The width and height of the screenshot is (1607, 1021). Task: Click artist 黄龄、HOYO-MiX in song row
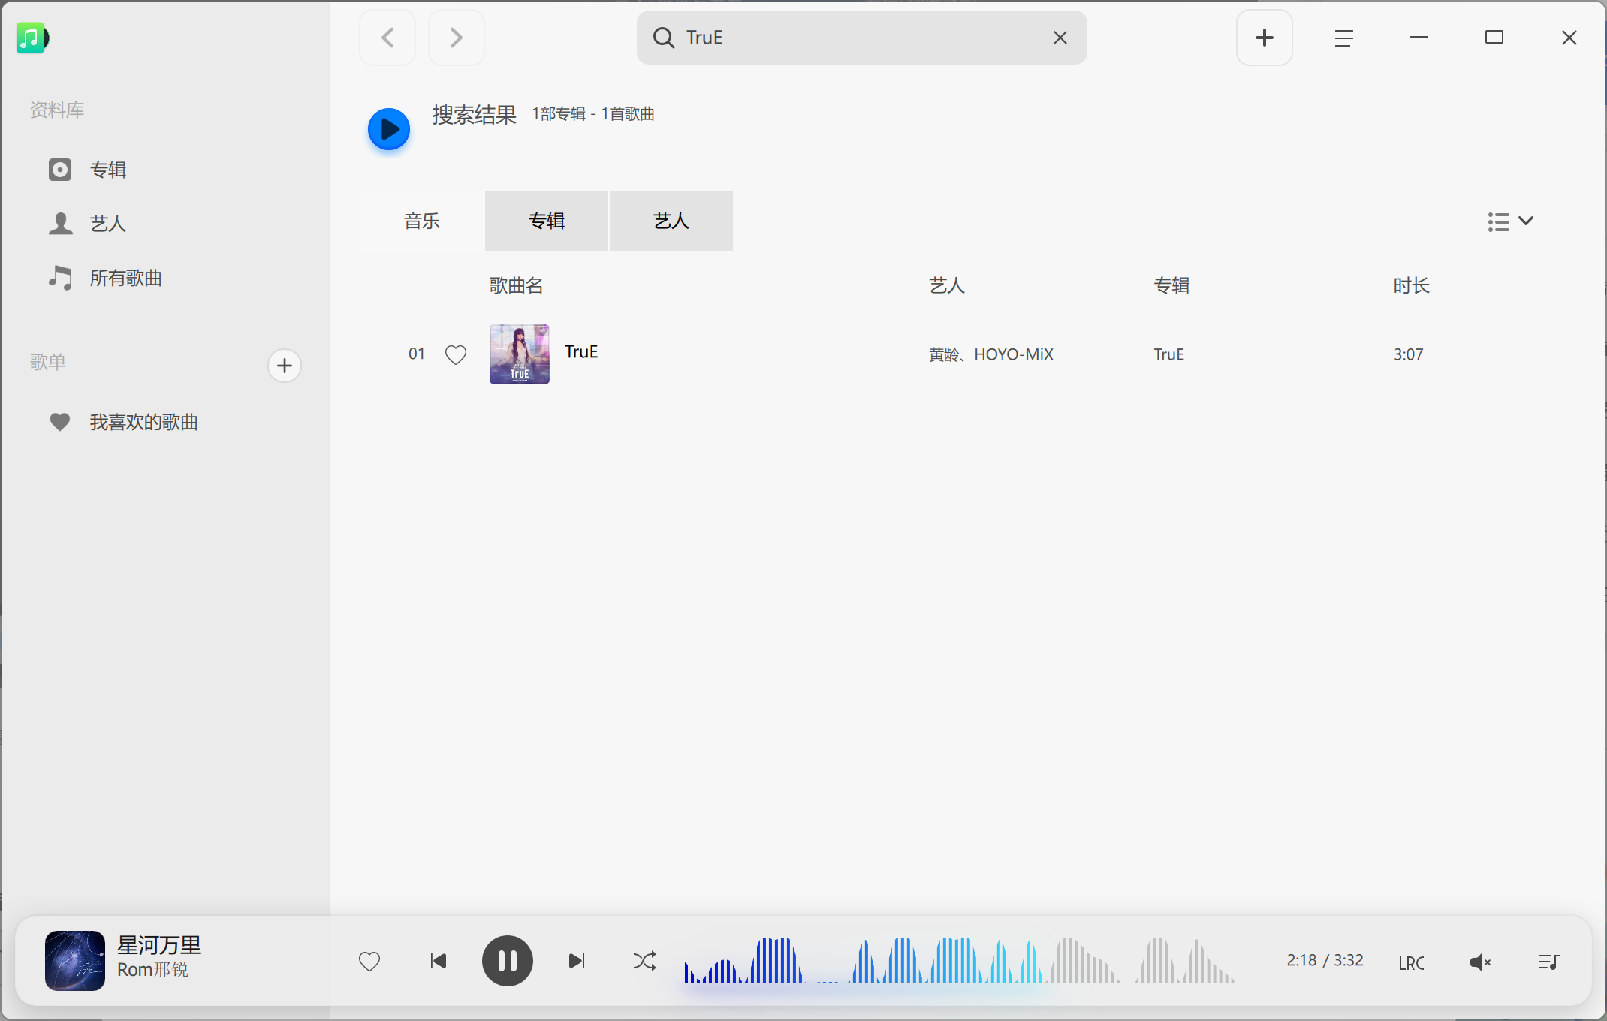(x=991, y=354)
